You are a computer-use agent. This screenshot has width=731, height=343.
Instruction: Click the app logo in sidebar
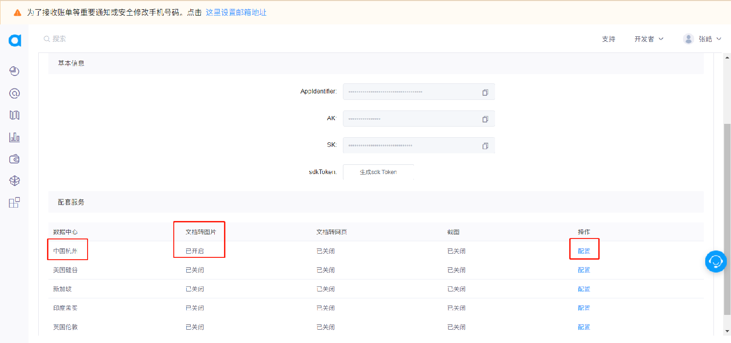pos(15,40)
